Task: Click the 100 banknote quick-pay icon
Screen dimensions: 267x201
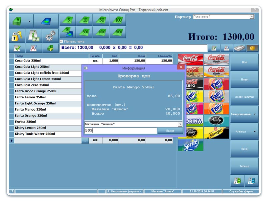Action: tap(117, 20)
